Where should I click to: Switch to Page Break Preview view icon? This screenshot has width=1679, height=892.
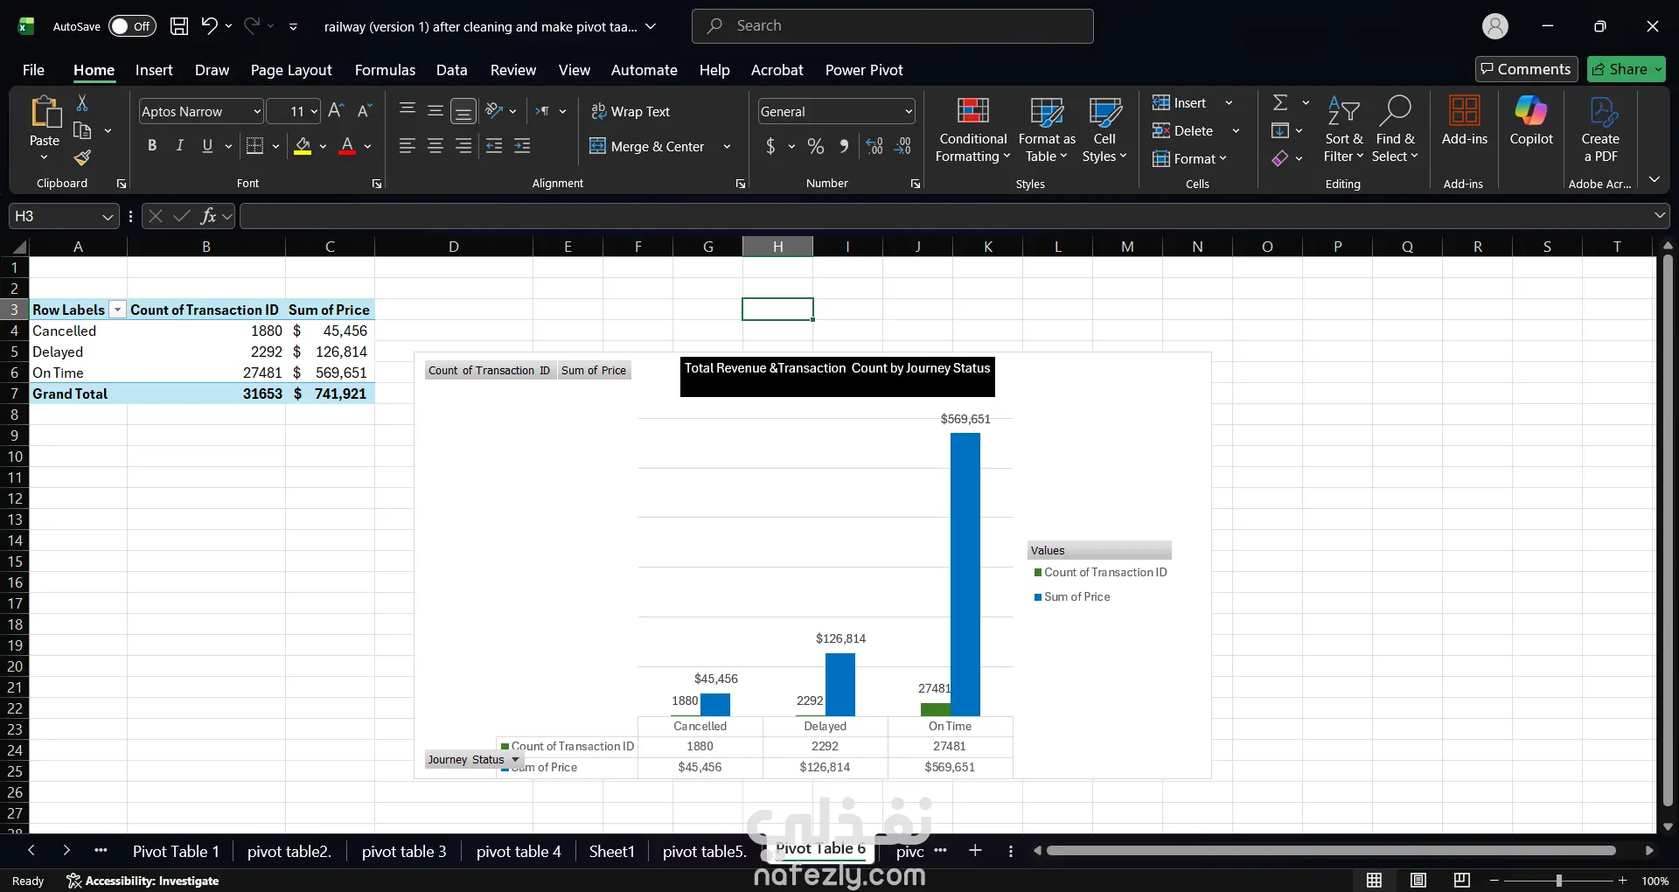pyautogui.click(x=1461, y=881)
